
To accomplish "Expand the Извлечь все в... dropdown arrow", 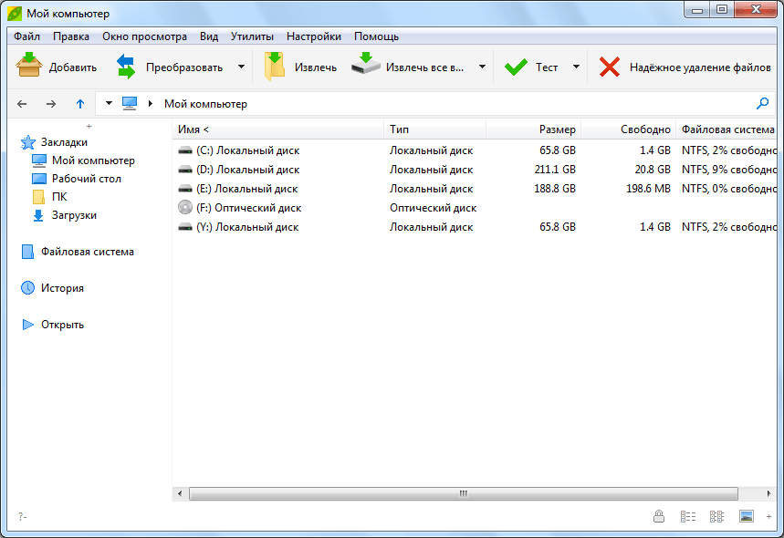I will pyautogui.click(x=482, y=67).
